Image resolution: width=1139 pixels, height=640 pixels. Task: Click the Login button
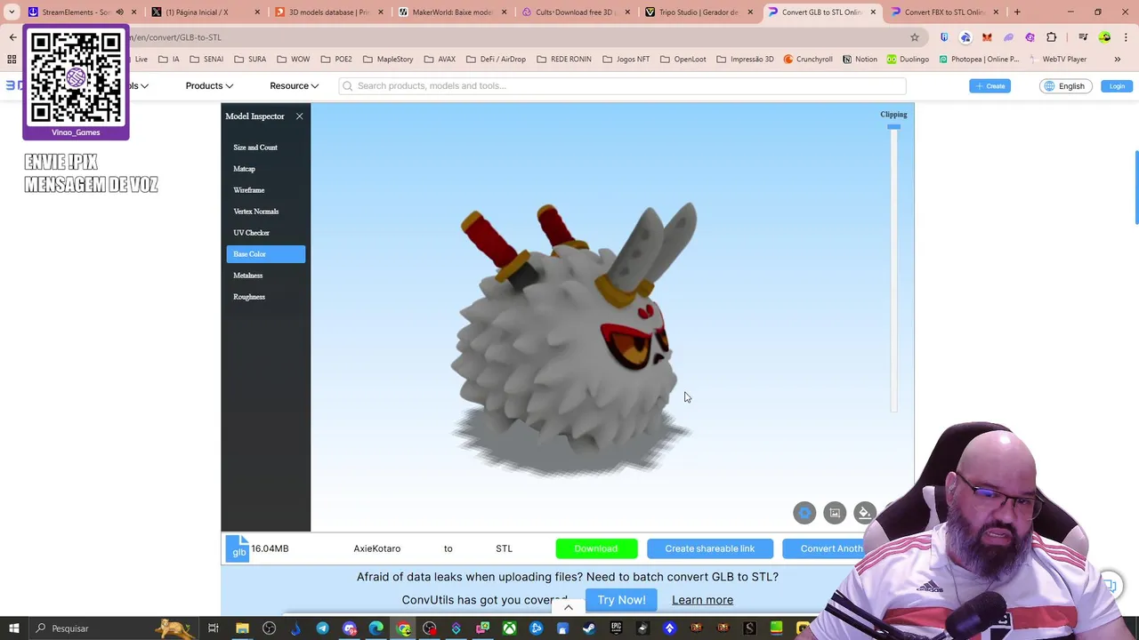(1117, 86)
